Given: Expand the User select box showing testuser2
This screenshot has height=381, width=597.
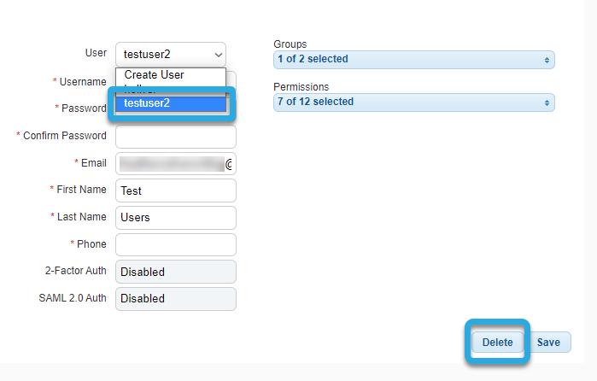Looking at the screenshot, I should pyautogui.click(x=171, y=55).
